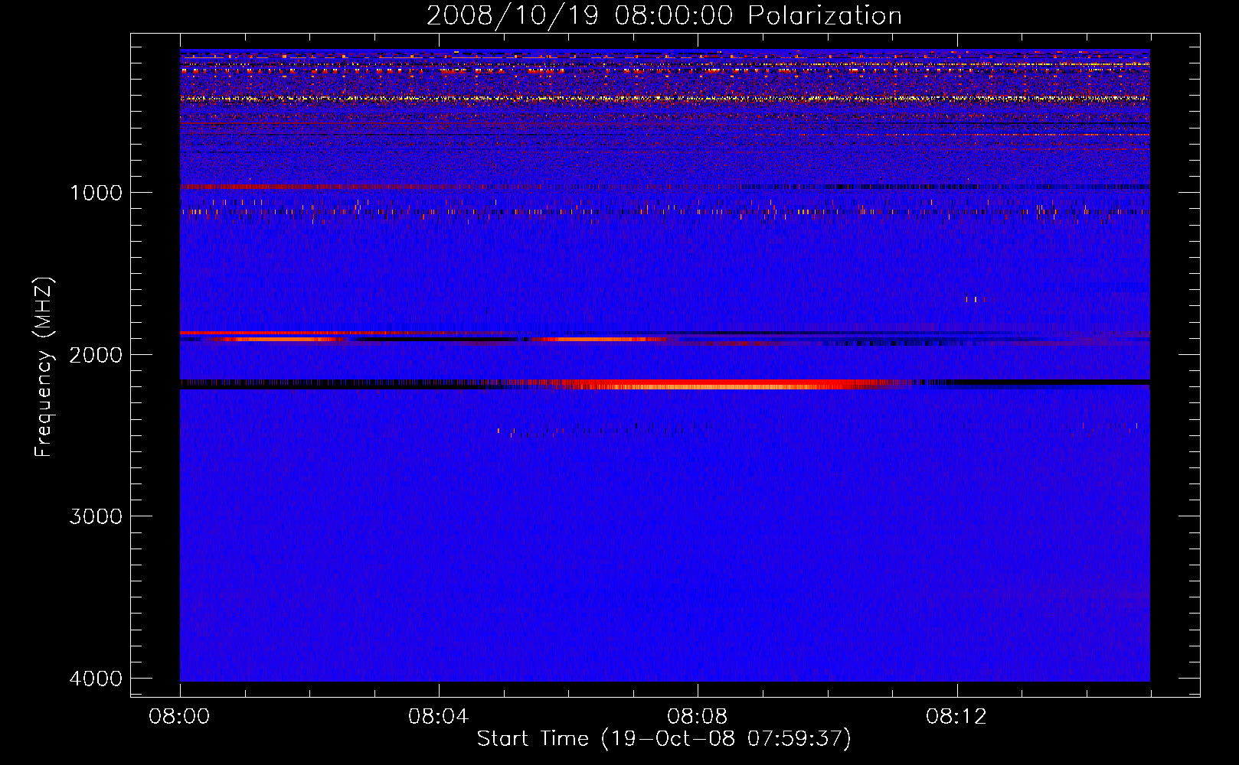Click the 08:08 time tick label
1239x765 pixels.
click(697, 717)
